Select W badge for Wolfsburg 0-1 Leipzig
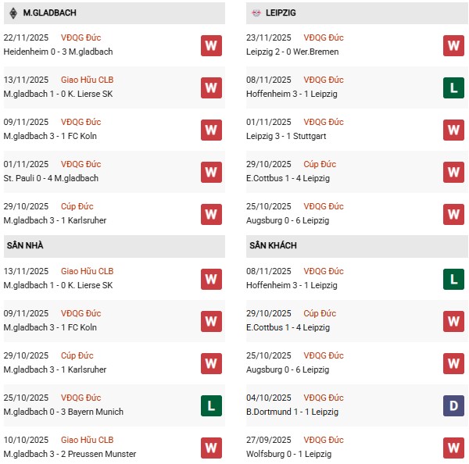This screenshot has height=464, width=469. pos(454,448)
